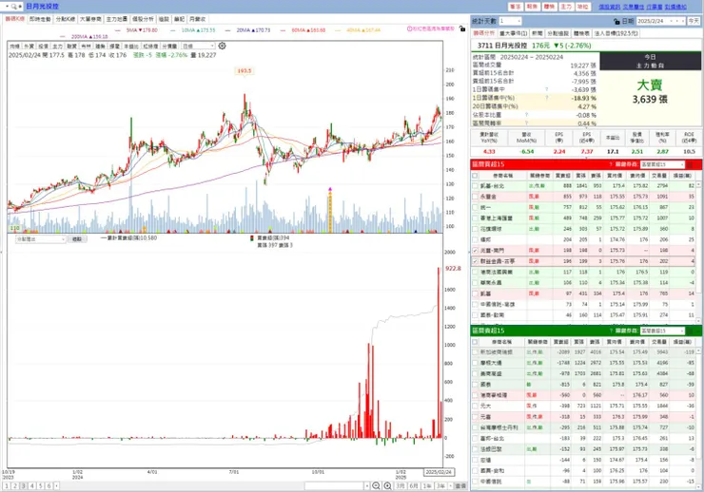704x492 pixels.
Task: Open the 主力地圖 tab
Action: point(117,19)
